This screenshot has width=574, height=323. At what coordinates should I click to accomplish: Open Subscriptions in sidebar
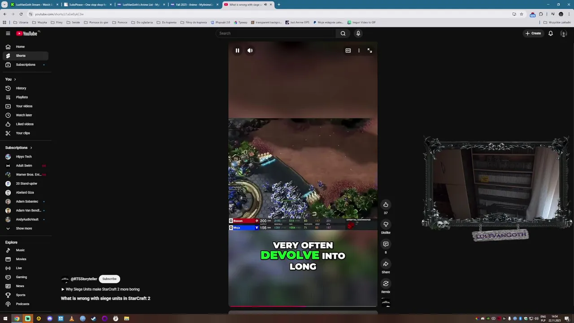tap(25, 65)
